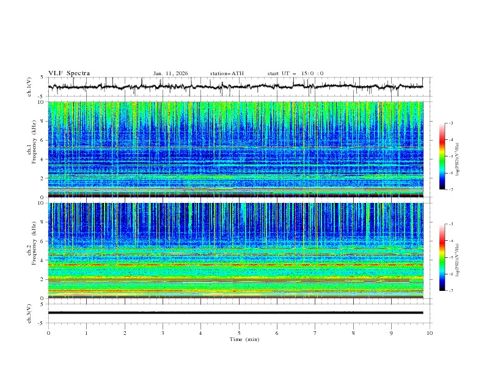Click the "station=ATH" header text
This screenshot has height=374, width=484.
227,73
